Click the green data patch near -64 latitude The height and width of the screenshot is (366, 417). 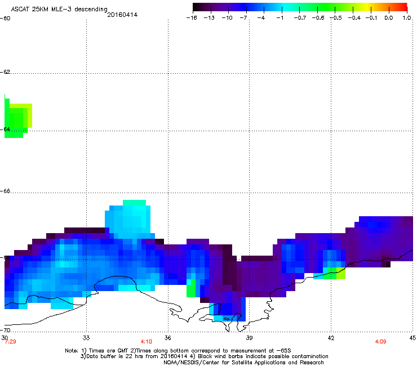tap(18, 118)
